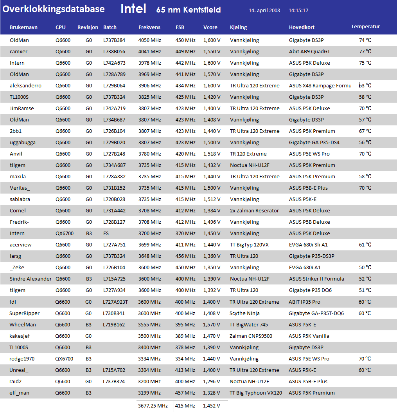Screen dimensions: 397x413
Task: Click the Vcore column header
Action: 210,27
